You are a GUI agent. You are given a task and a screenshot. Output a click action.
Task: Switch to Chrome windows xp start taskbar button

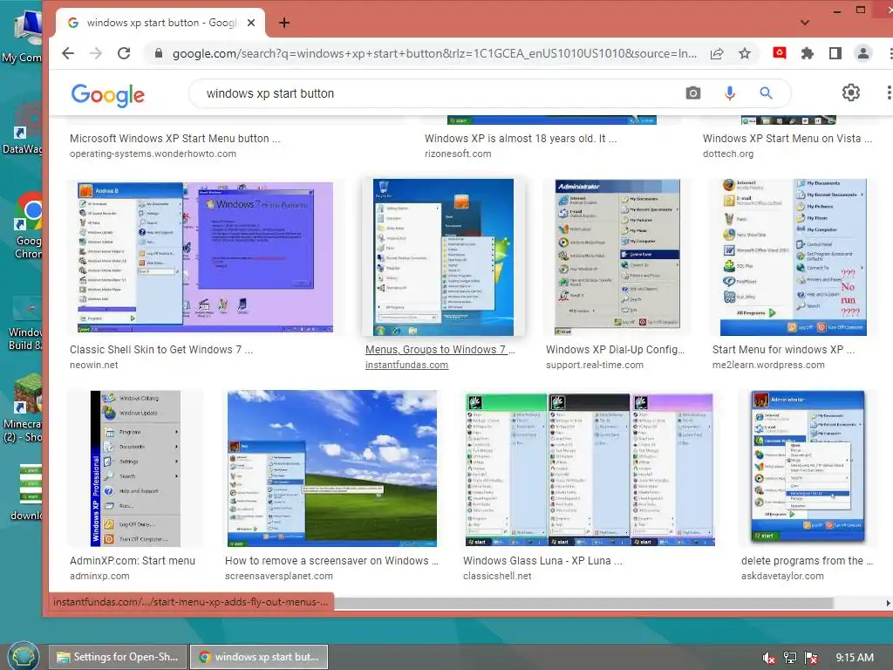(258, 657)
